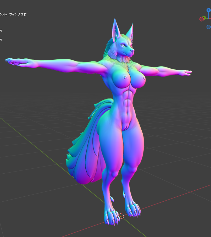Click the 'Body : ウインク2右' overlay text
This screenshot has width=211, height=237.
click(x=13, y=14)
